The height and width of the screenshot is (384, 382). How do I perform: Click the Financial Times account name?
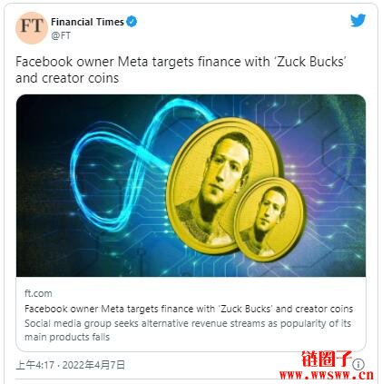coord(87,22)
